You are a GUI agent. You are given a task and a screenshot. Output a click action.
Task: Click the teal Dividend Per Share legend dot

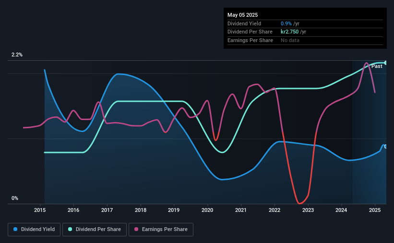coord(70,229)
